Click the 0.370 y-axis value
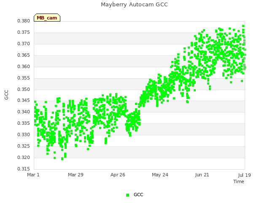This screenshot has width=270, height=203. point(24,44)
